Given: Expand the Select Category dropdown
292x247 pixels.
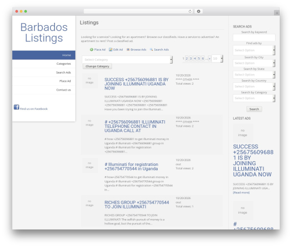Looking at the screenshot, I should [127, 60].
